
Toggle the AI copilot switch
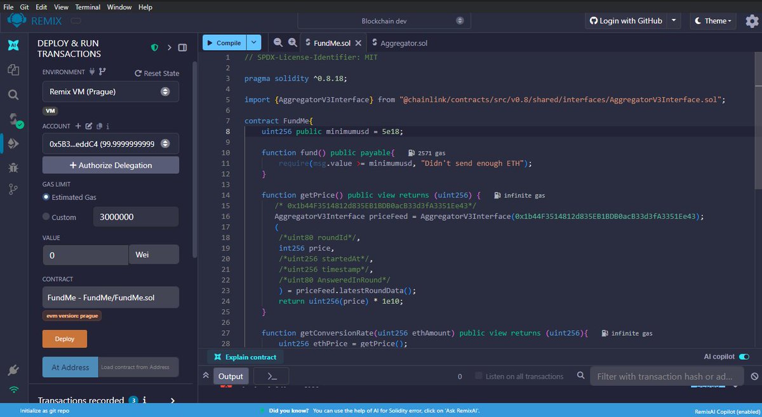point(744,356)
